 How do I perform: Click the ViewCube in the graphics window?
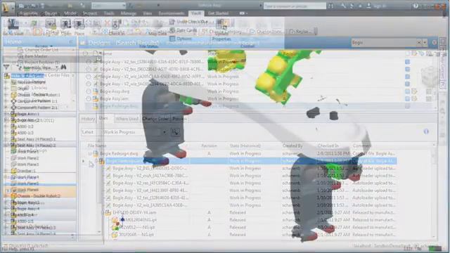[430, 77]
